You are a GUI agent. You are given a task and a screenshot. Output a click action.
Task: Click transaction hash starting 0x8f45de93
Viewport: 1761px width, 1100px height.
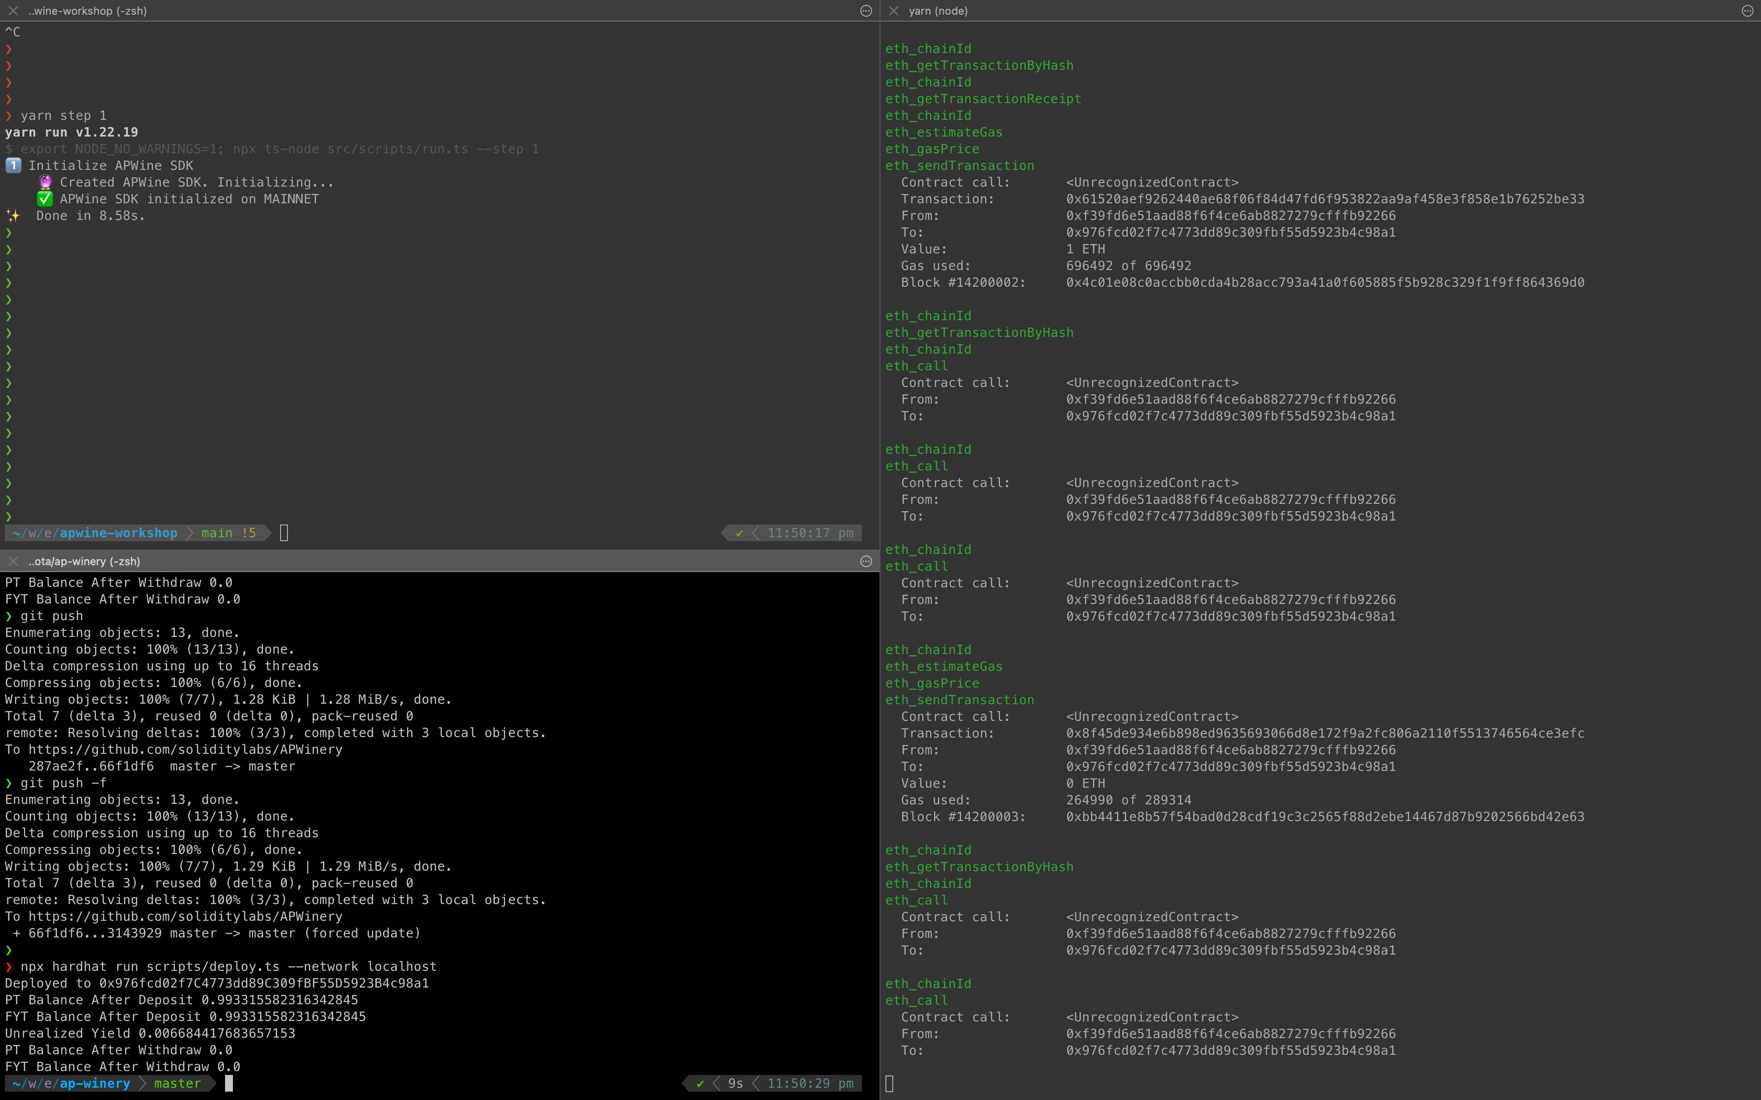1325,733
